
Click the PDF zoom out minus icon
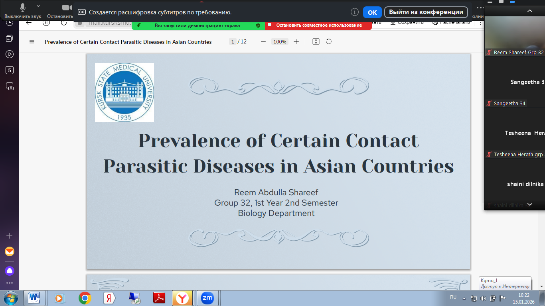pyautogui.click(x=263, y=42)
